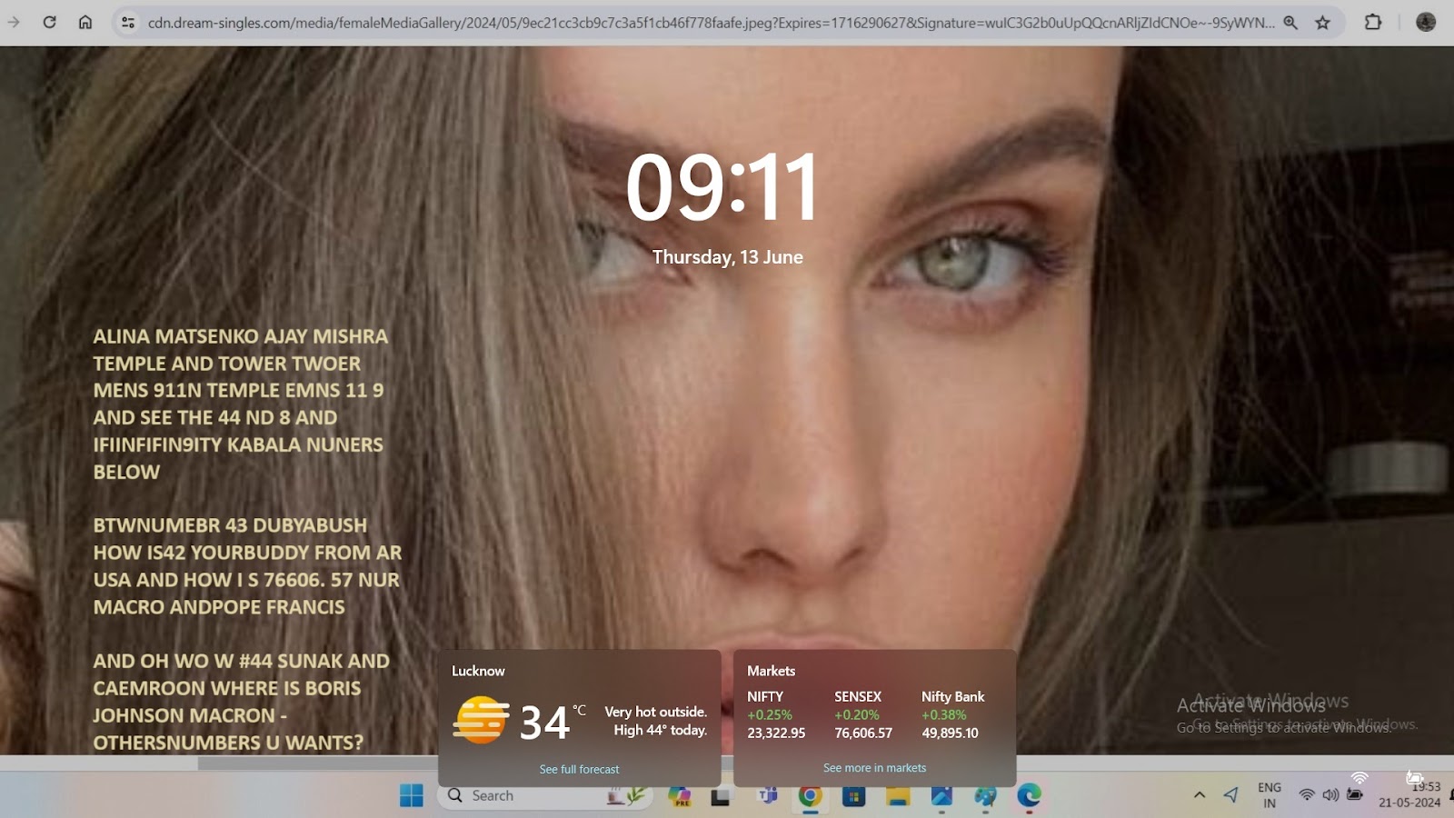Open Google Chrome from the taskbar
The height and width of the screenshot is (818, 1454).
[x=810, y=796]
